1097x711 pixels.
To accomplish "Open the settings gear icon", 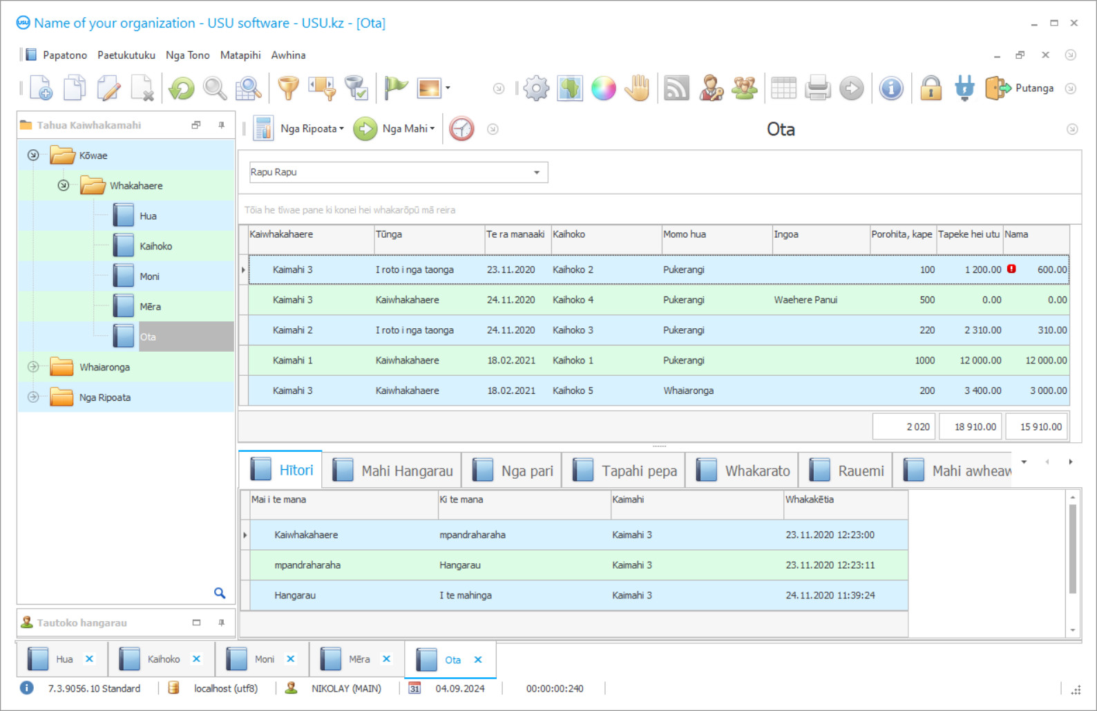I will pyautogui.click(x=536, y=88).
